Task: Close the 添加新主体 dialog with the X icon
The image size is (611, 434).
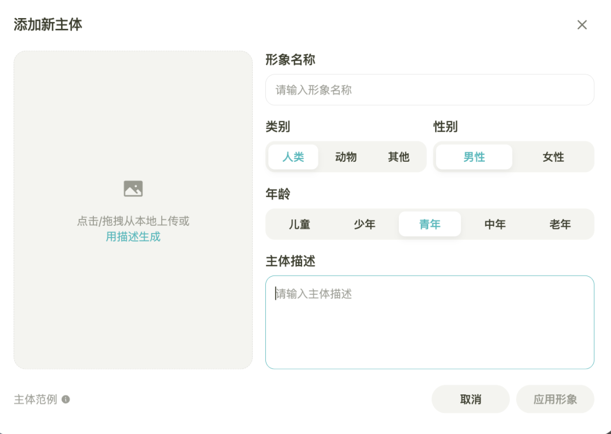Action: click(x=582, y=25)
